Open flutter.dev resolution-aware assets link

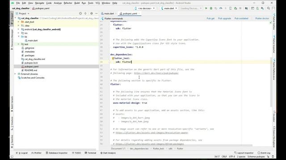[152, 132]
